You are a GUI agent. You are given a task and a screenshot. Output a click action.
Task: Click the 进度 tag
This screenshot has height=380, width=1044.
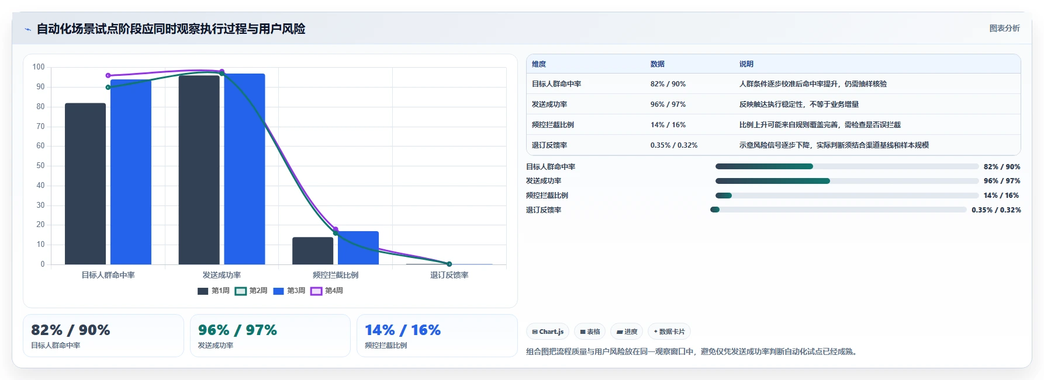coord(627,332)
